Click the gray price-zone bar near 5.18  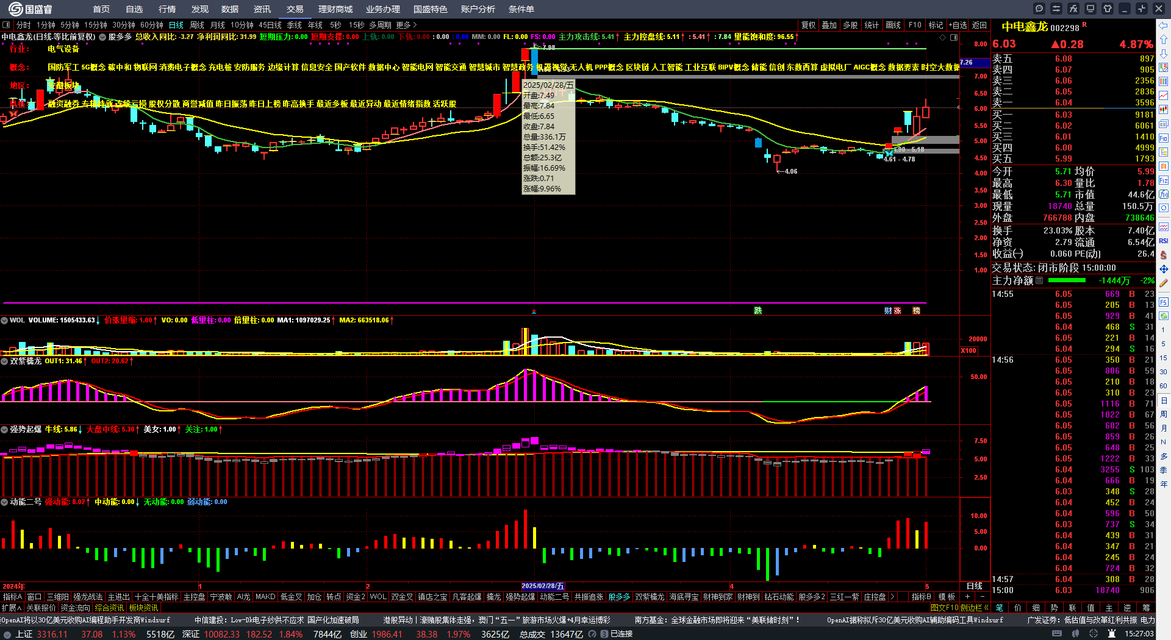point(925,140)
